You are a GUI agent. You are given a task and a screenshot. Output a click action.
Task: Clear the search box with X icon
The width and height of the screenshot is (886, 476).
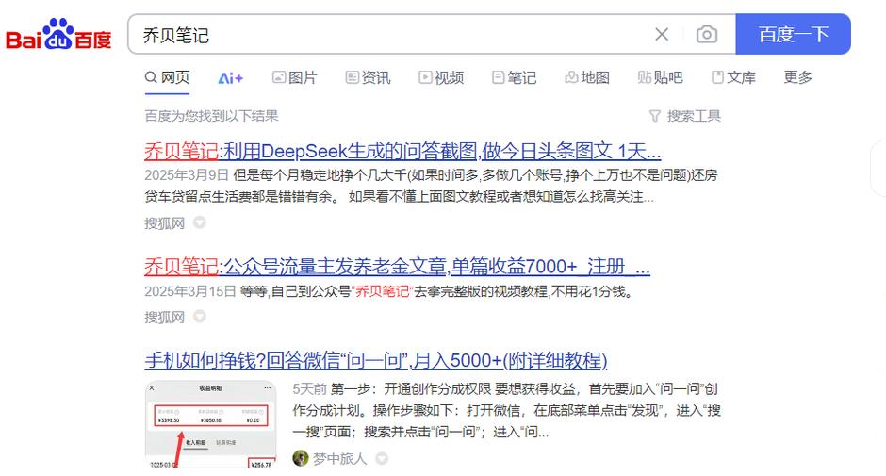pyautogui.click(x=662, y=35)
